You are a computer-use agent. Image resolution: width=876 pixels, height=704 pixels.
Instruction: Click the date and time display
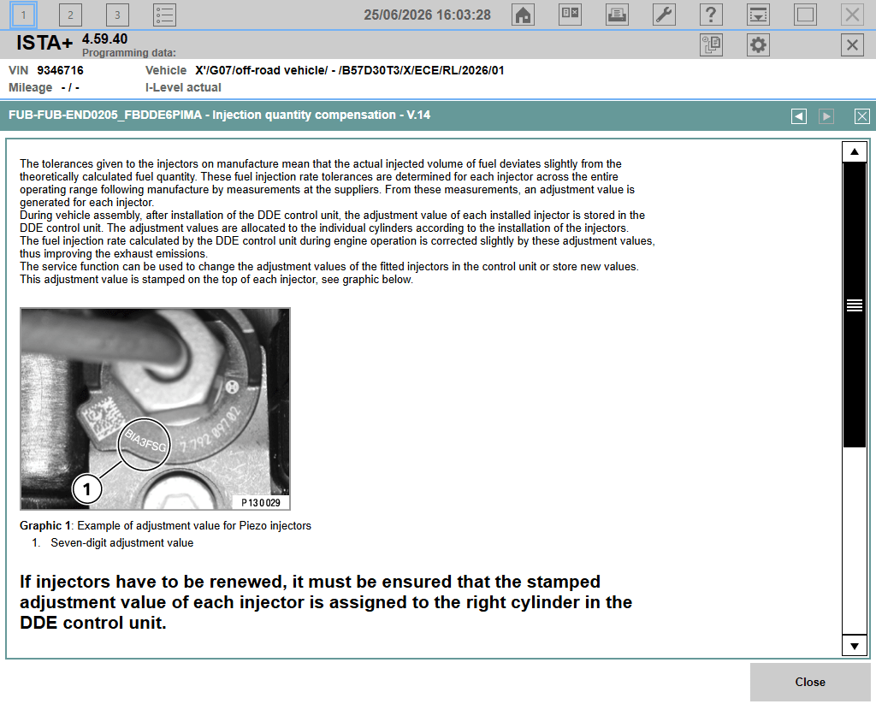point(428,15)
